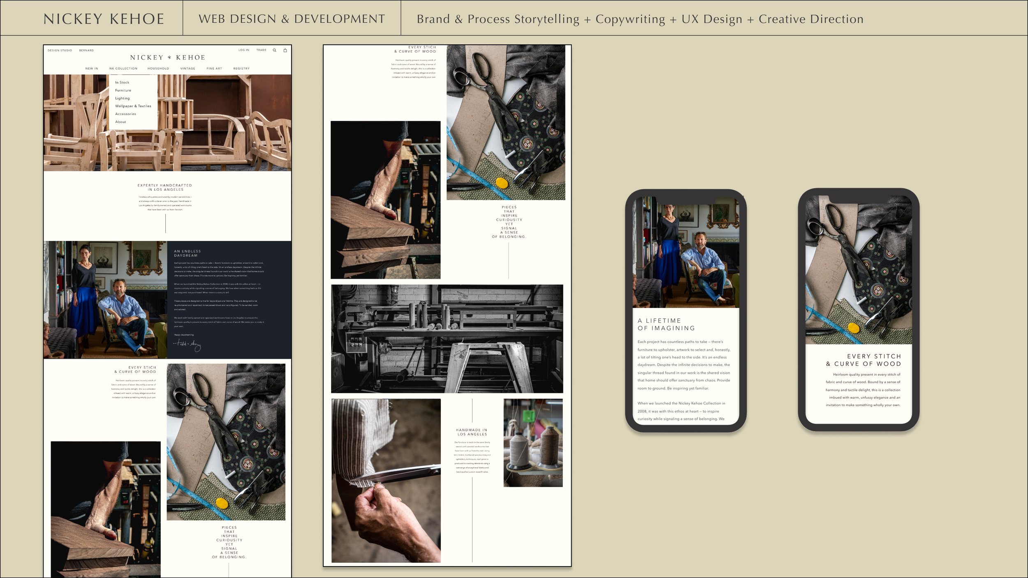Viewport: 1028px width, 578px height.
Task: Click the thread spools photo
Action: (x=533, y=443)
